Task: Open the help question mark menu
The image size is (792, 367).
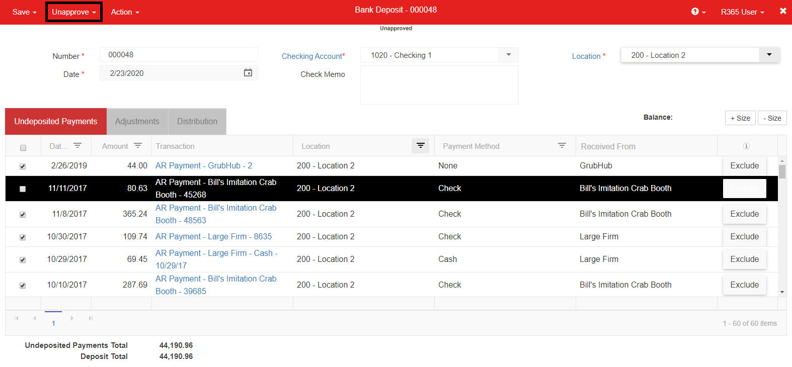Action: tap(698, 12)
